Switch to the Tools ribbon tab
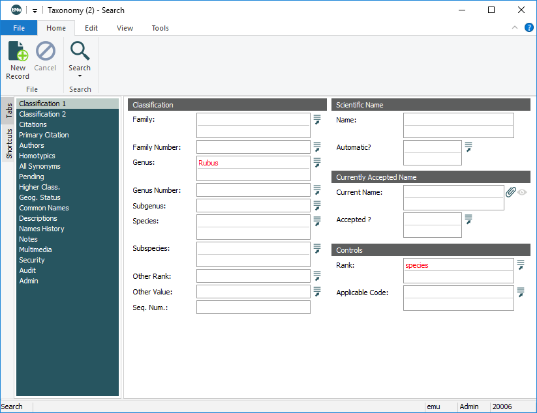The image size is (537, 413). pyautogui.click(x=160, y=28)
